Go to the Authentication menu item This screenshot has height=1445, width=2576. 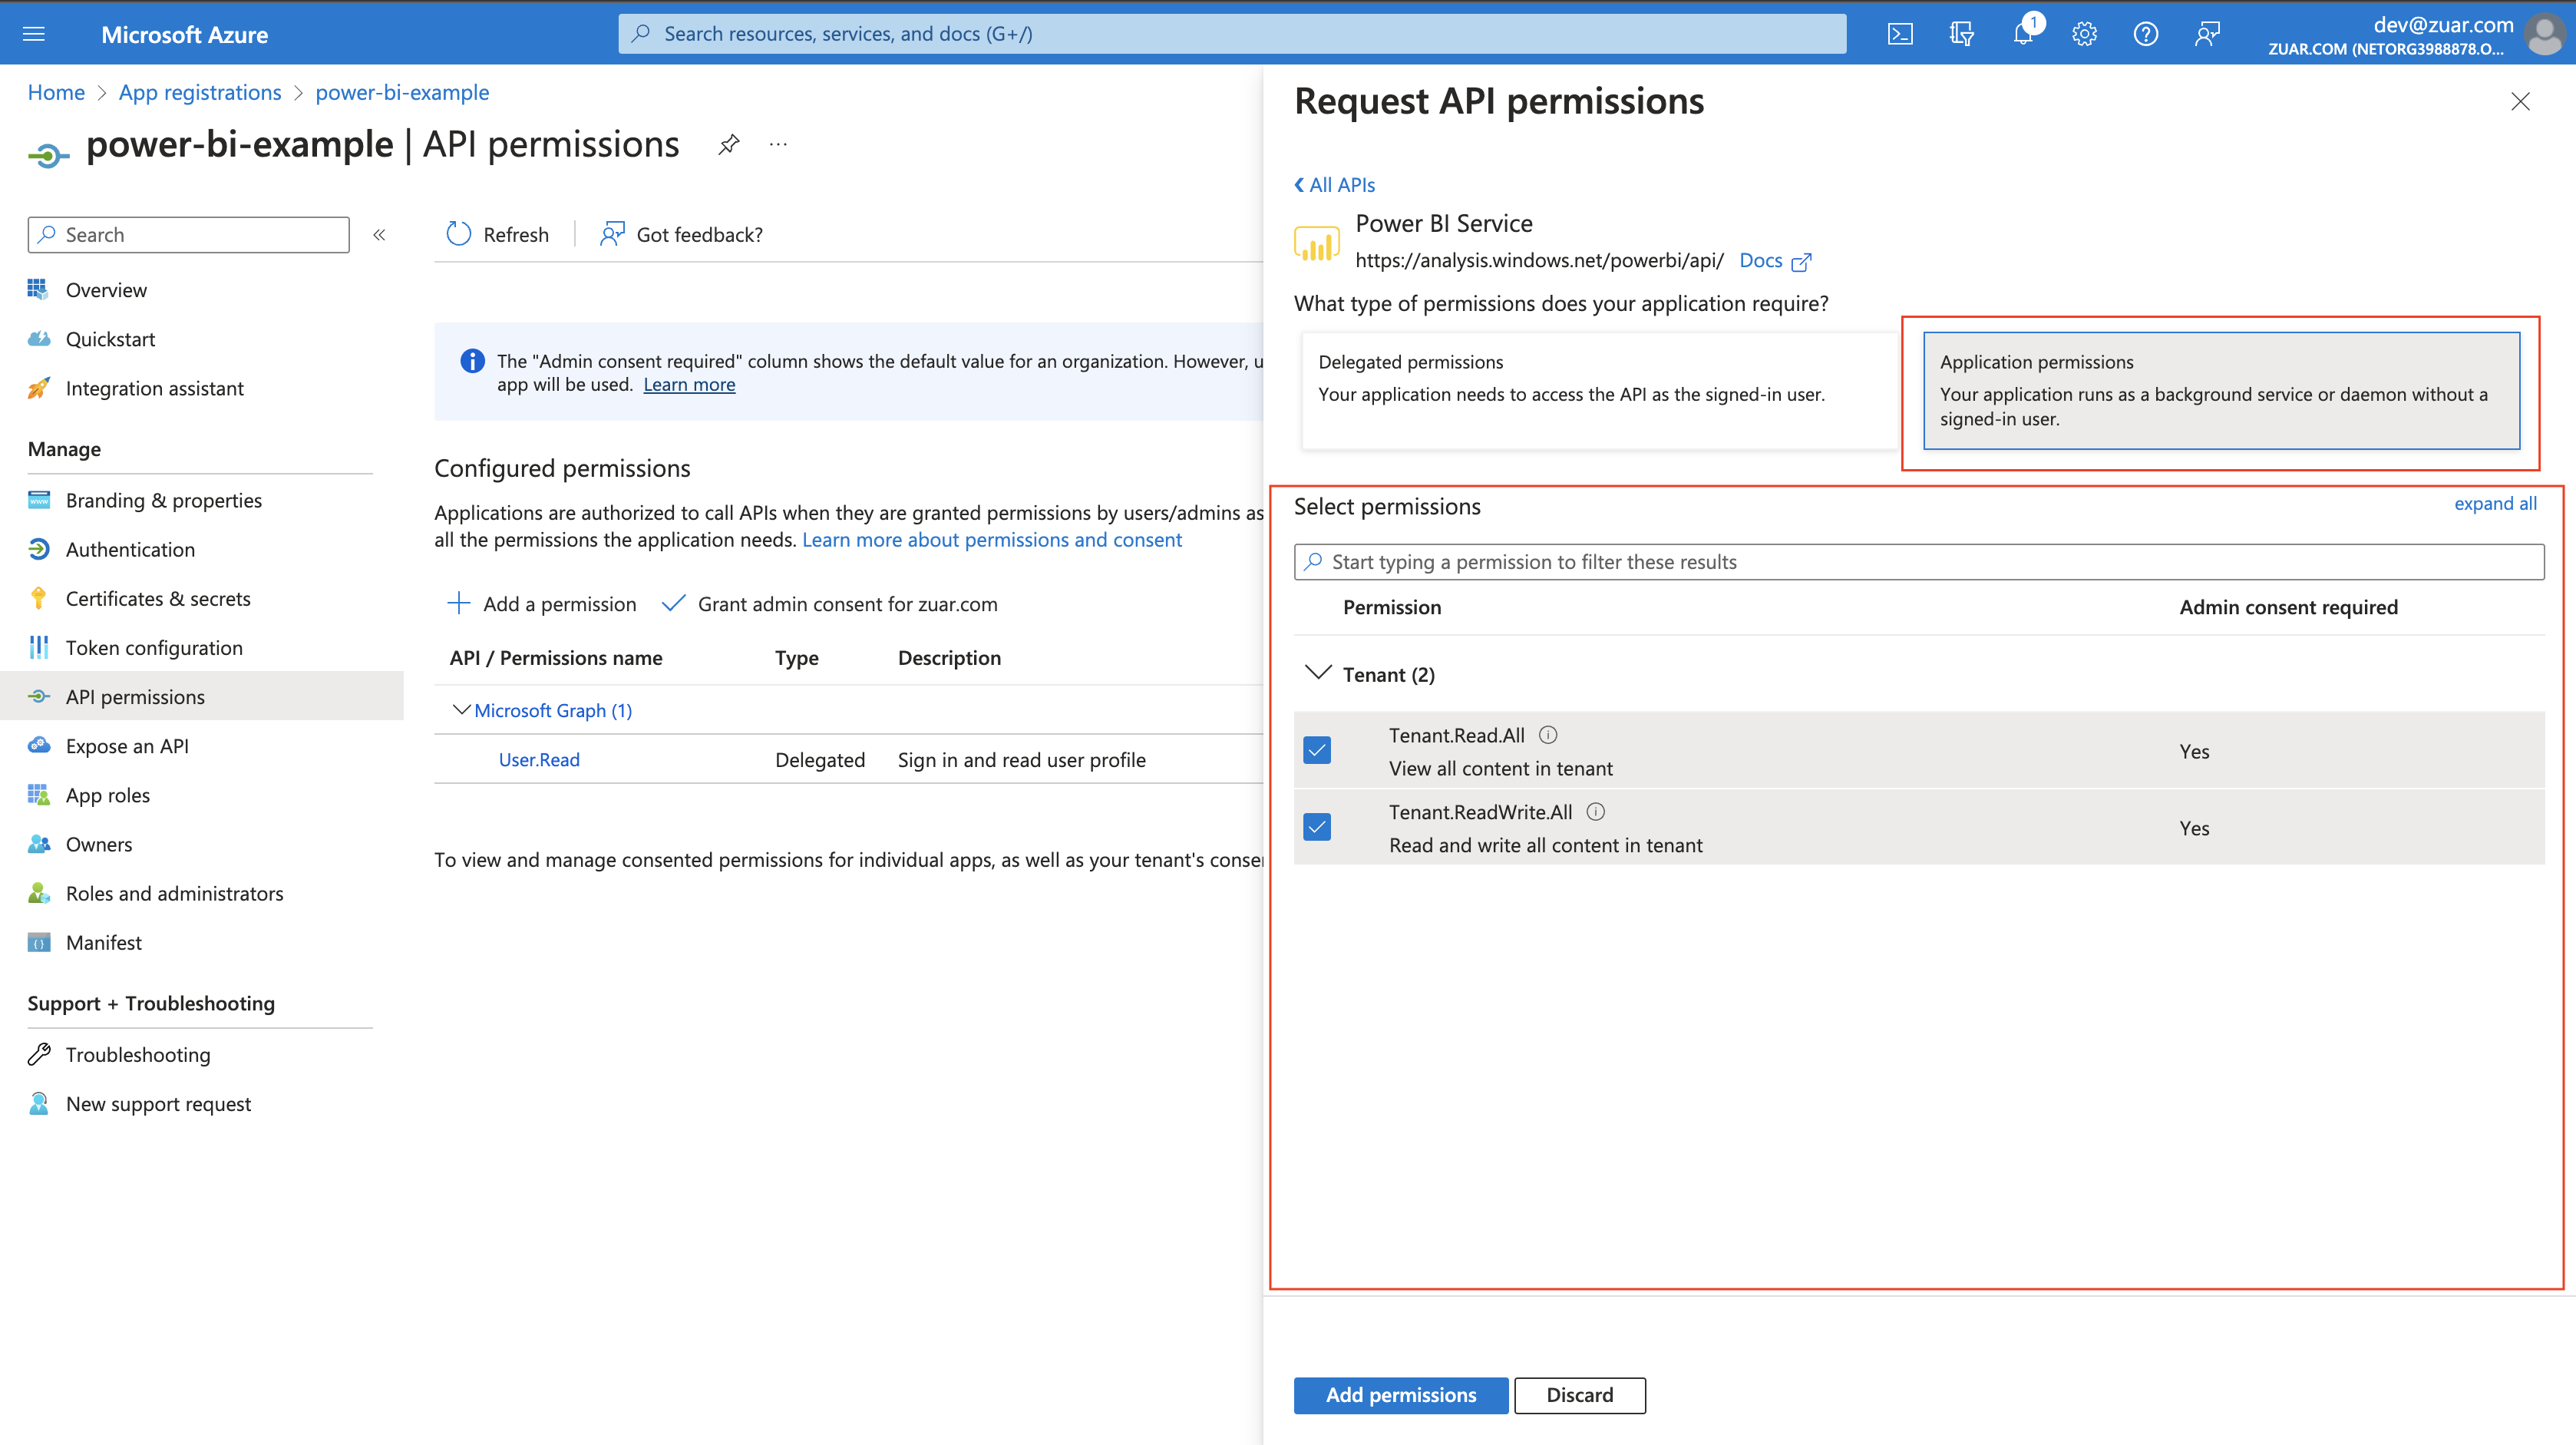[130, 549]
